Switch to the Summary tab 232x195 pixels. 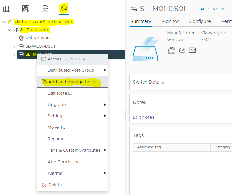point(141,21)
